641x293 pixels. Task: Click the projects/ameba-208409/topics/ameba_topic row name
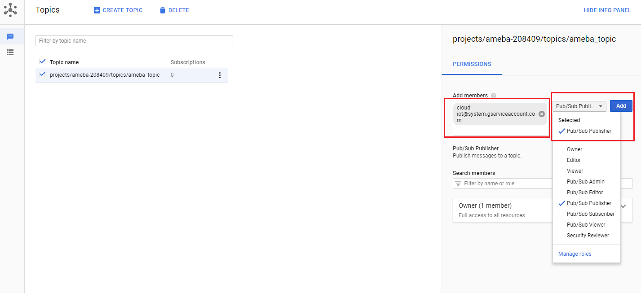pyautogui.click(x=105, y=75)
